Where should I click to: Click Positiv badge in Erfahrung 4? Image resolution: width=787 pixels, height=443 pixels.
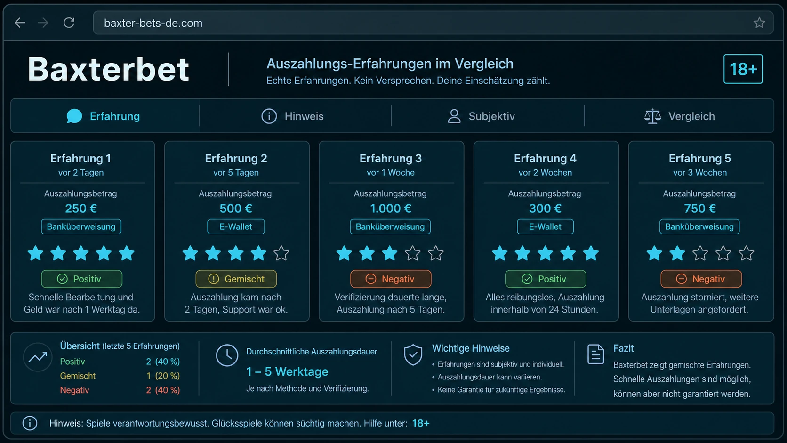tap(546, 279)
